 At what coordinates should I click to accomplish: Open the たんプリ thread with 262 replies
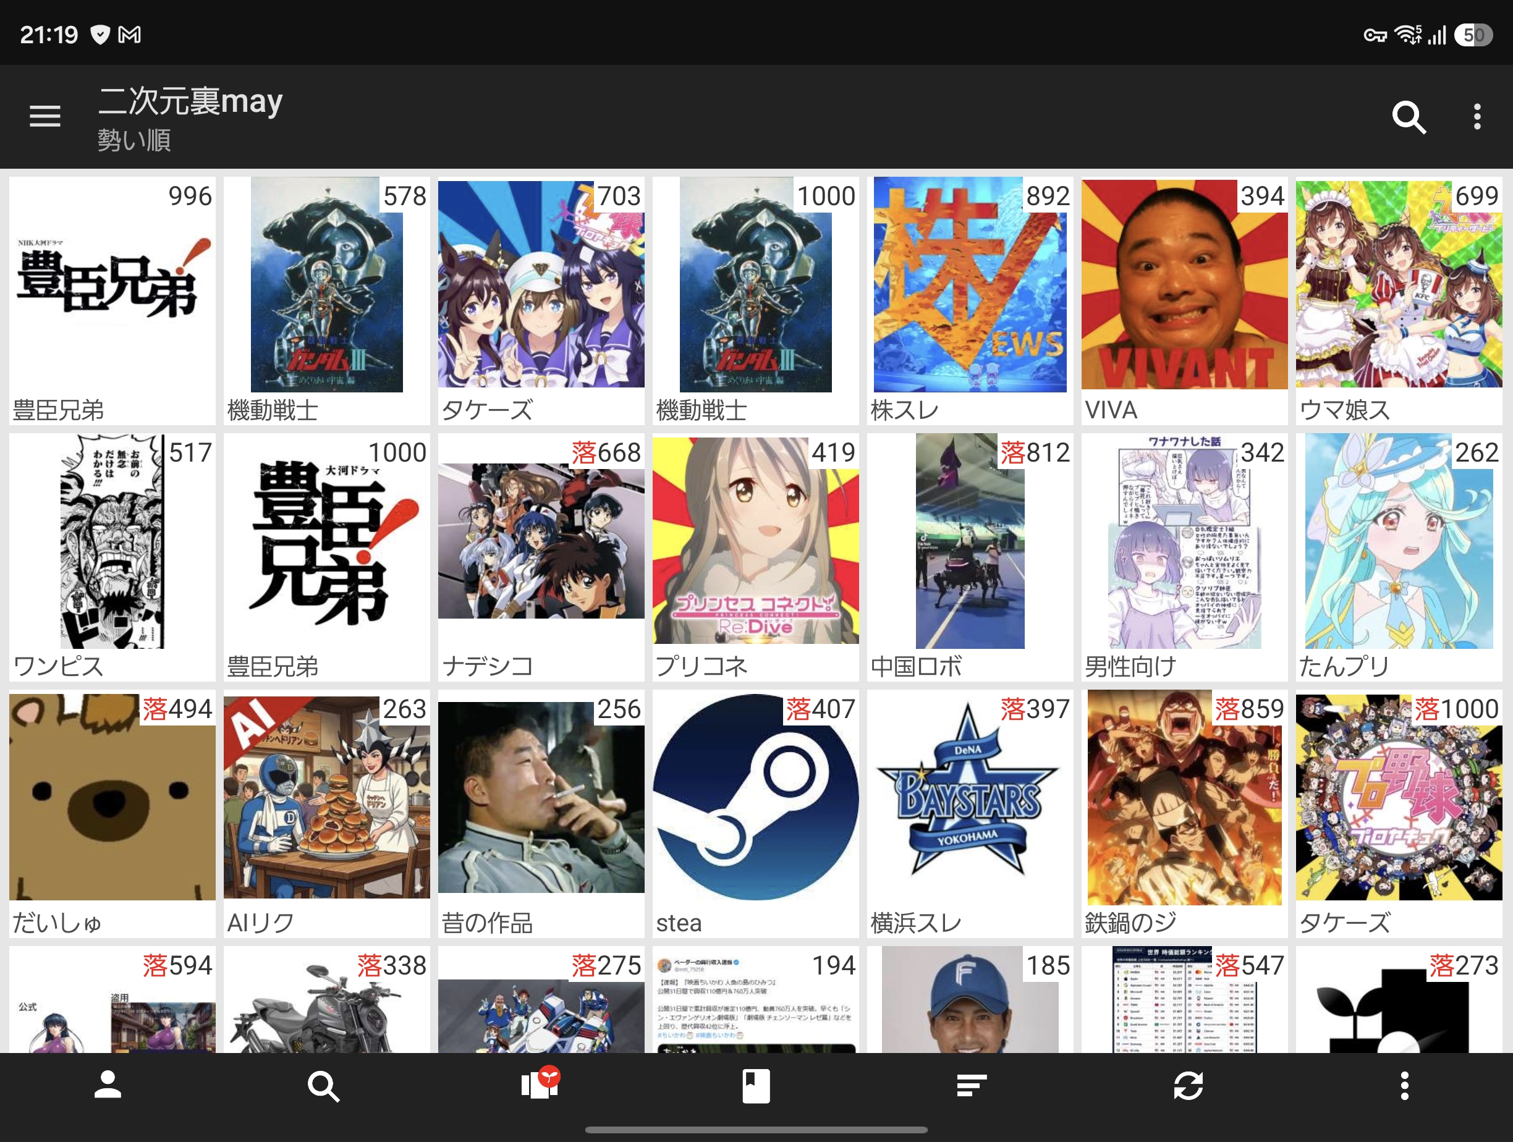pyautogui.click(x=1399, y=557)
